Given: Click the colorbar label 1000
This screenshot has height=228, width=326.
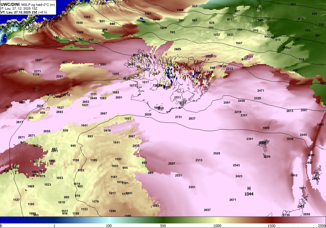Looking at the screenshot, I should pos(217,226).
